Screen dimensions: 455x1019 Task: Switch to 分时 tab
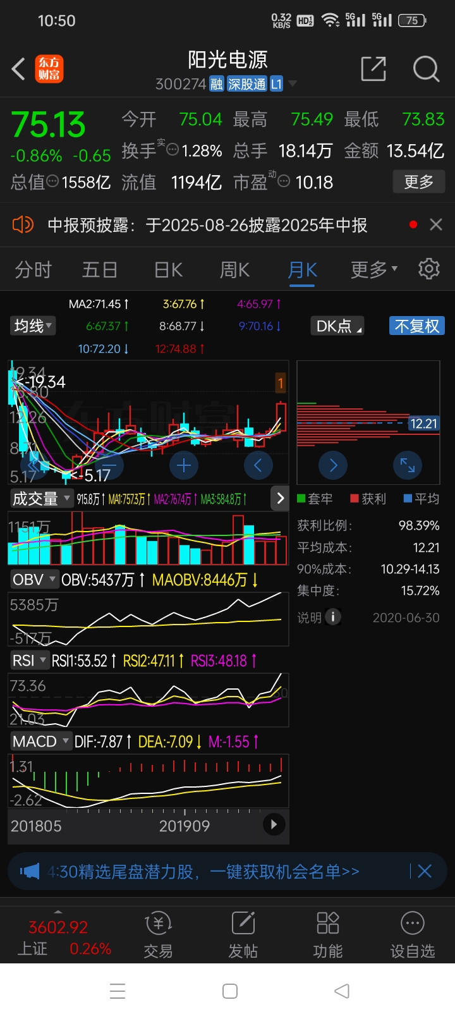[33, 270]
